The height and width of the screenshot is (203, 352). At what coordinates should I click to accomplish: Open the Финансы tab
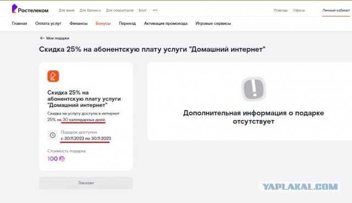tap(78, 23)
